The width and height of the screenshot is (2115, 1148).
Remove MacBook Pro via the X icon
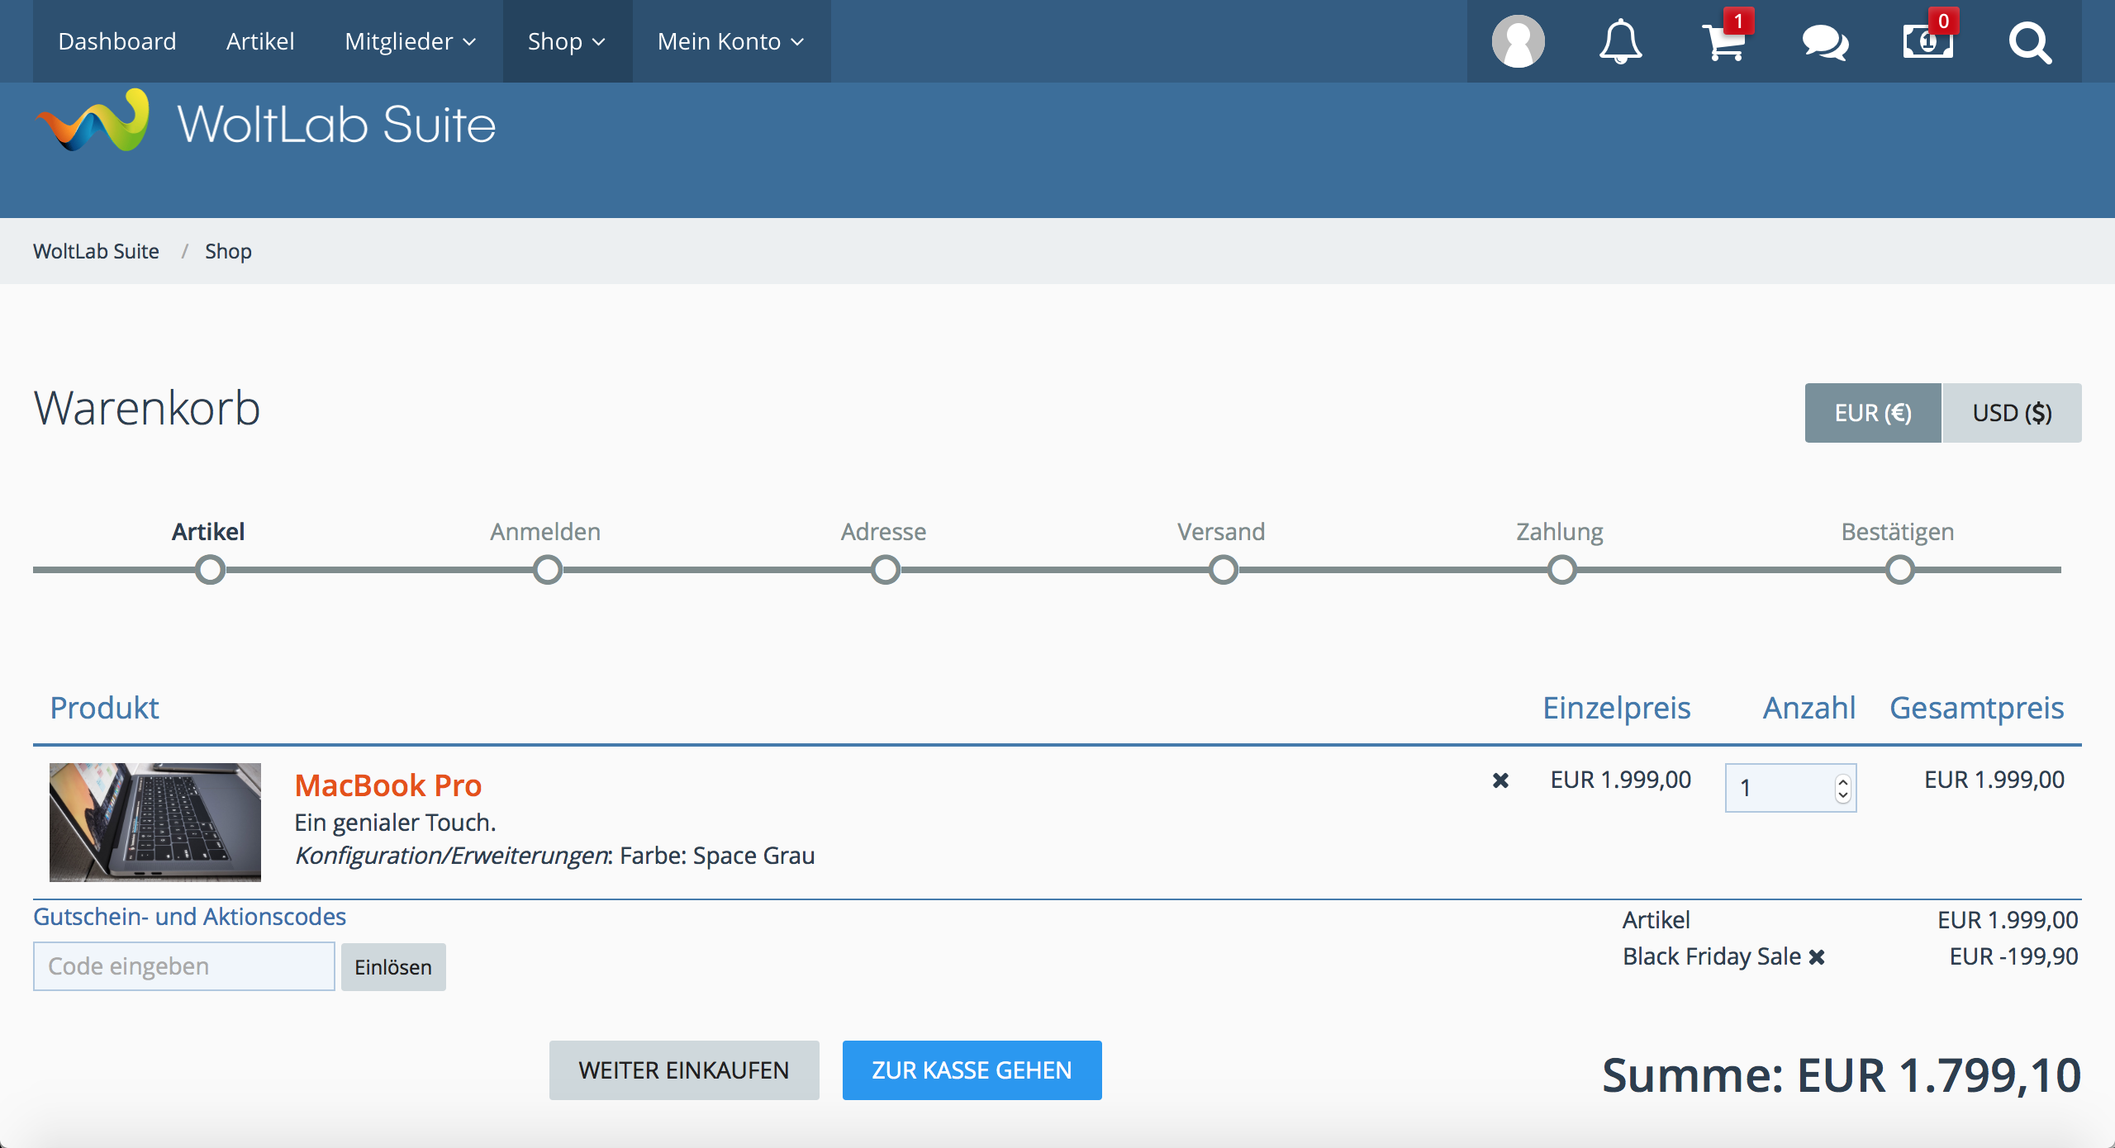1500,780
